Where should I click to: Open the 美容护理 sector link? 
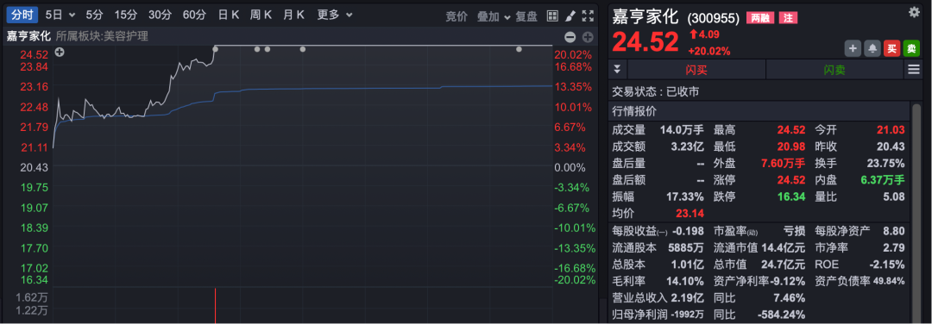tap(125, 36)
